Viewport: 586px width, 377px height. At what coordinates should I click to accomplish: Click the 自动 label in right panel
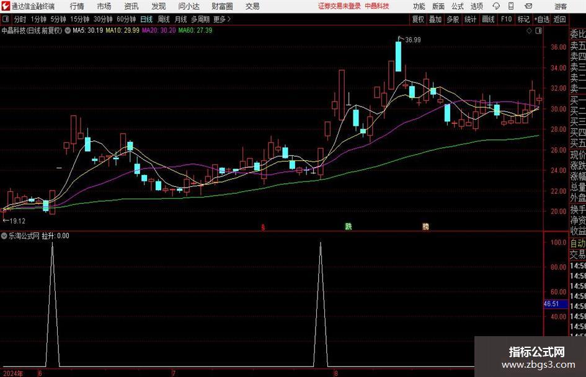point(578,243)
